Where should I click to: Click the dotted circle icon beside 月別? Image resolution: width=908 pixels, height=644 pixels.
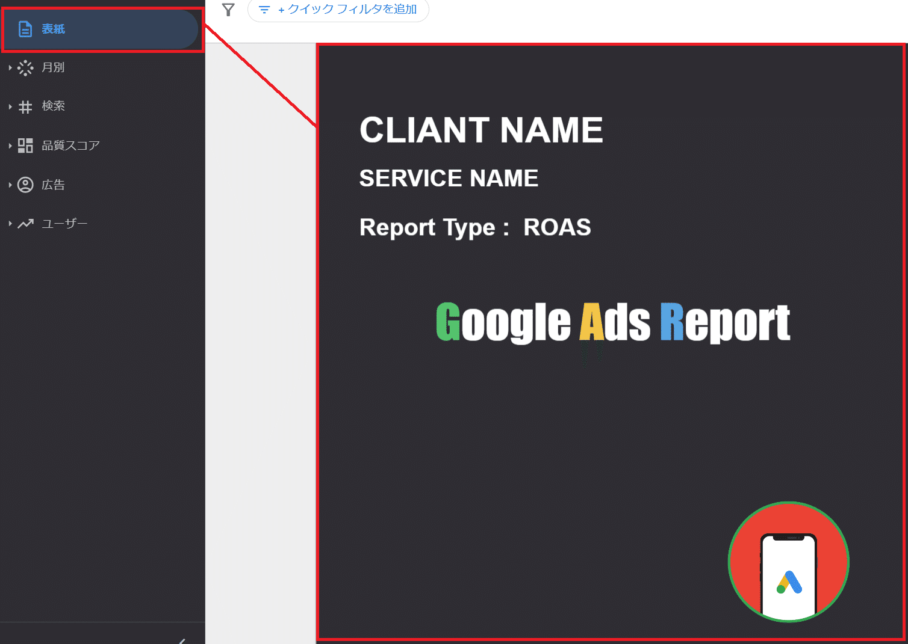coord(25,68)
